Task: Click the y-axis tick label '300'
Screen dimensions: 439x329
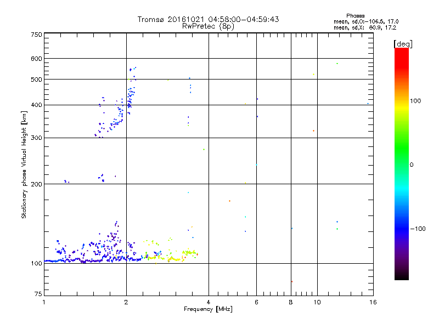Action: tap(36, 138)
